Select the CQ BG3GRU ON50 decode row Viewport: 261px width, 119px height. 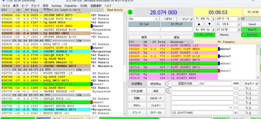[46, 33]
